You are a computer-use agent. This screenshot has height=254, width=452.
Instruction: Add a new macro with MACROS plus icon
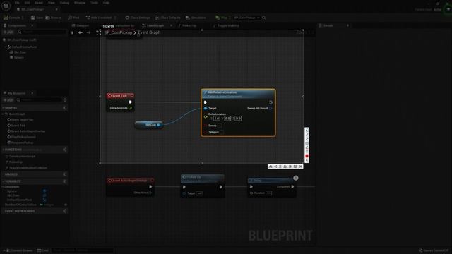pyautogui.click(x=64, y=174)
